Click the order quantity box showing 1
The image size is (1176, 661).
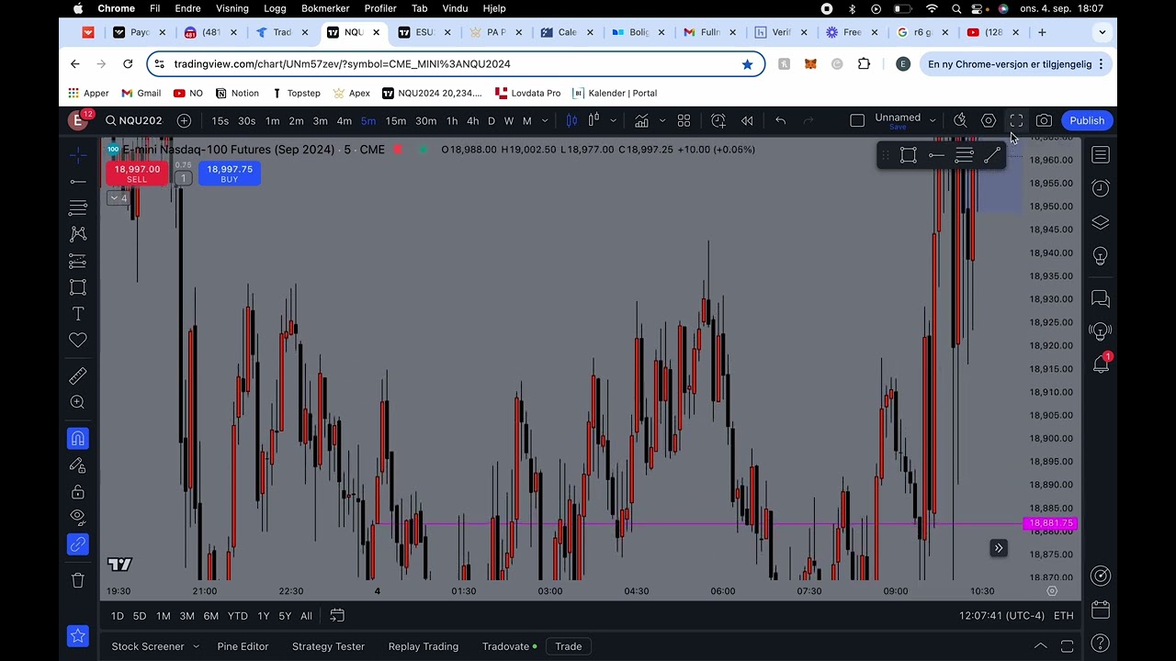coord(183,178)
